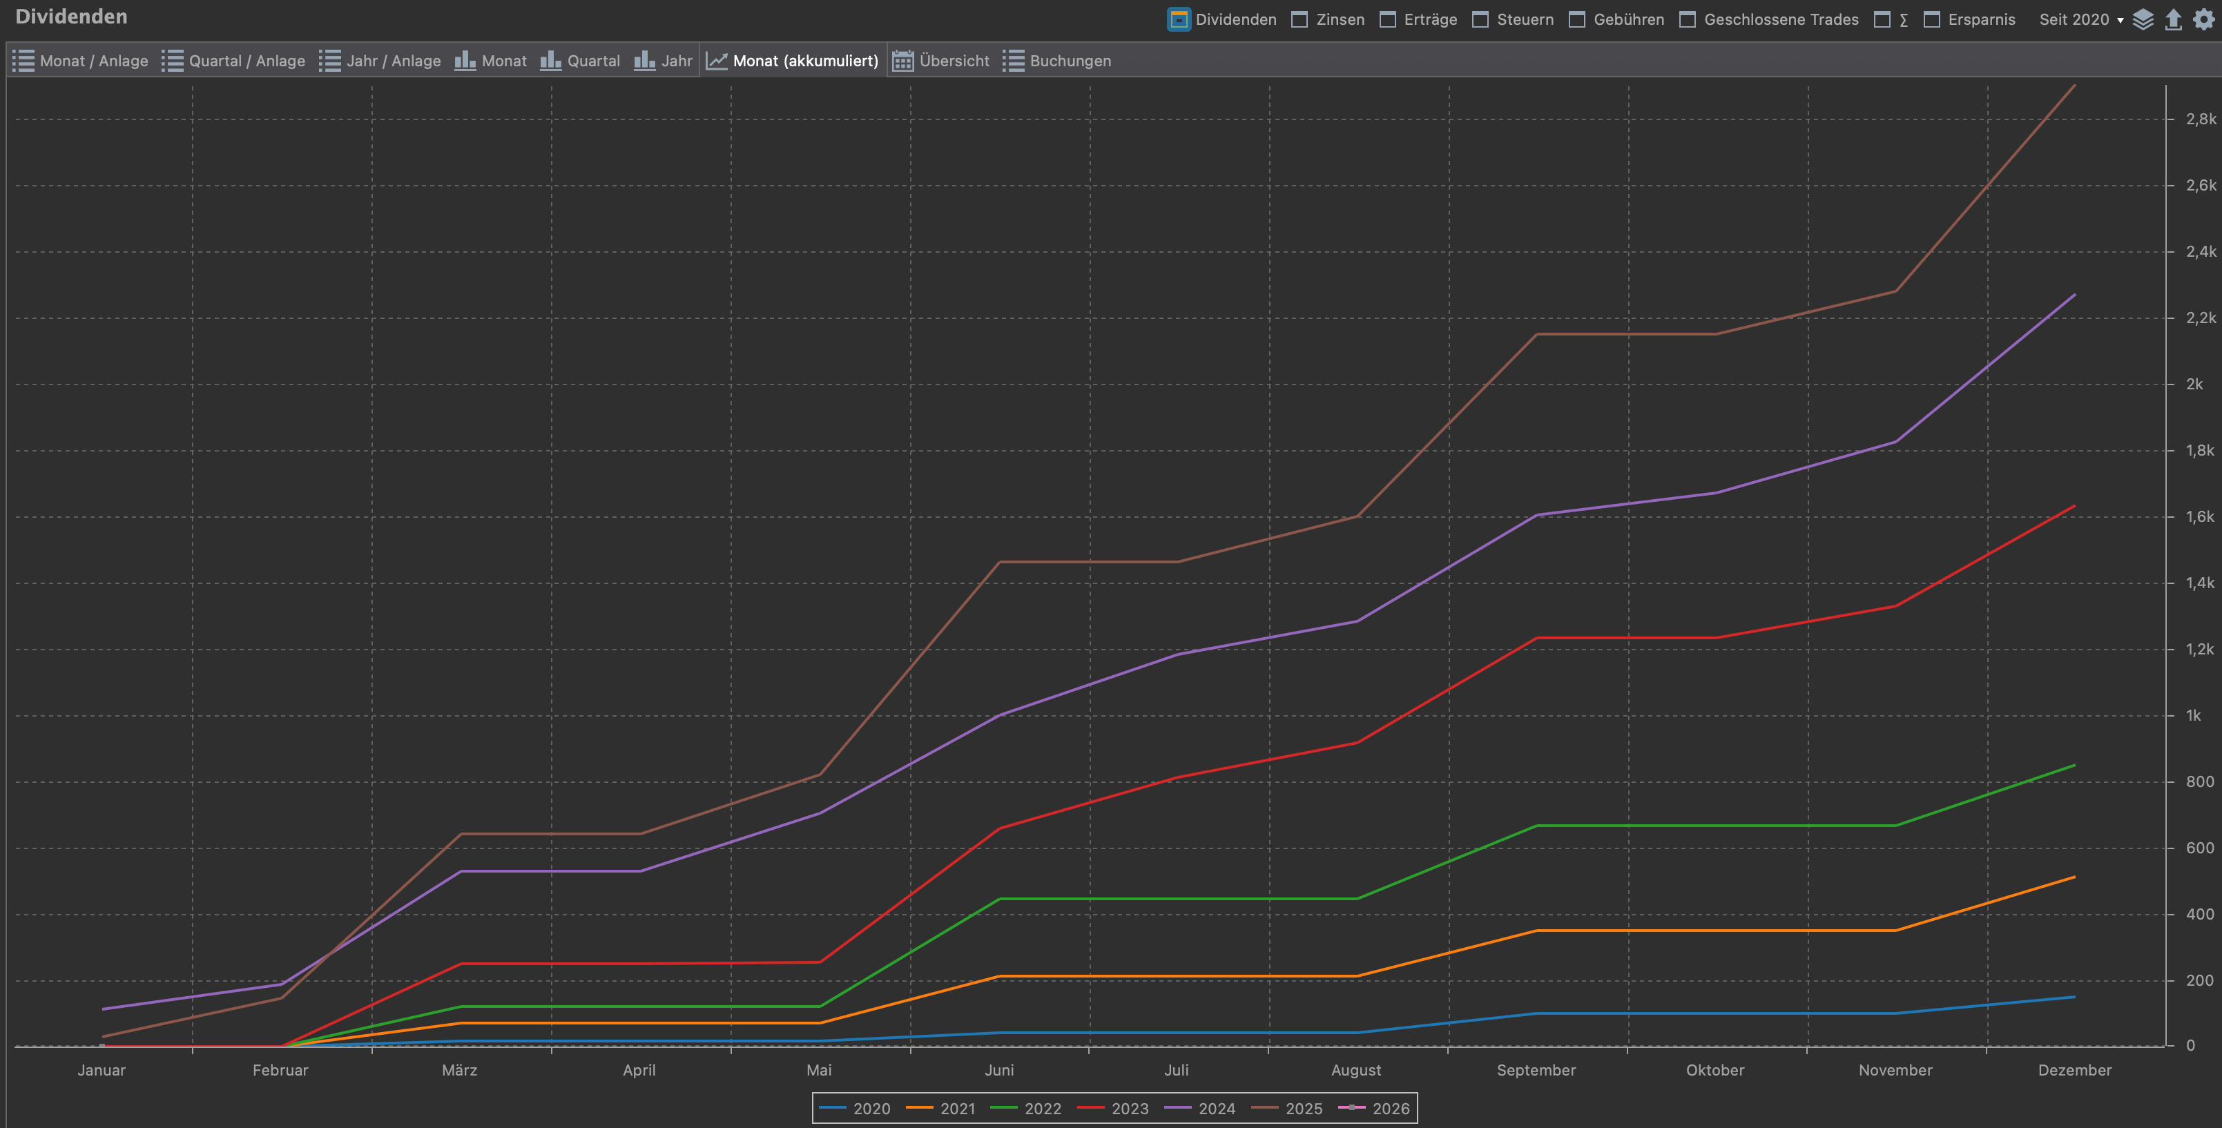Open the Quartal / Anlage tab

click(x=233, y=60)
